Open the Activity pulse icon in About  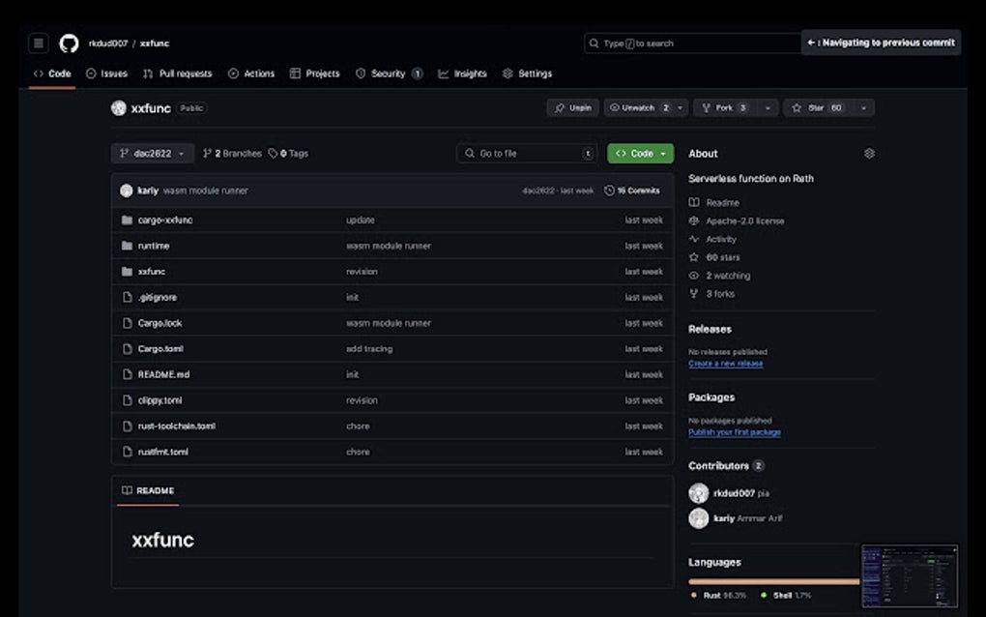point(692,239)
